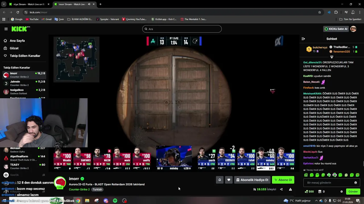Image resolution: width=364 pixels, height=204 pixels.
Task: Open the taskbar clock and date
Action: [x=348, y=201]
